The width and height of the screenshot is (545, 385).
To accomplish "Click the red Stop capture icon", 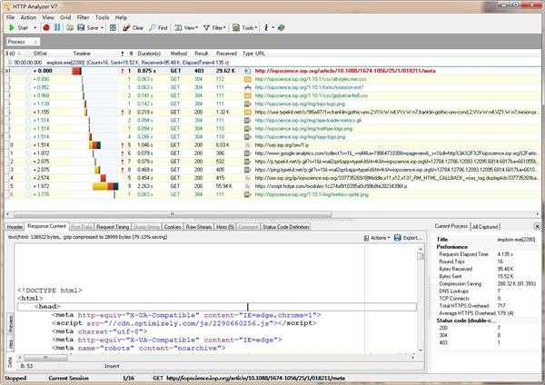I will click(x=46, y=27).
